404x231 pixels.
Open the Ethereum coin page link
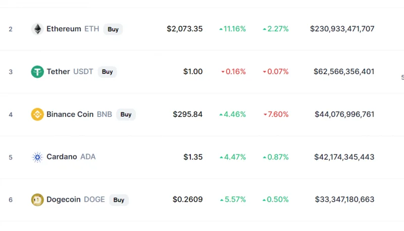64,29
